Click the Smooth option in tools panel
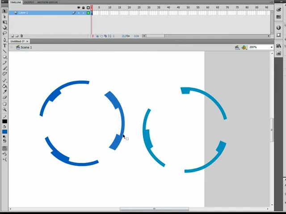 (4, 154)
